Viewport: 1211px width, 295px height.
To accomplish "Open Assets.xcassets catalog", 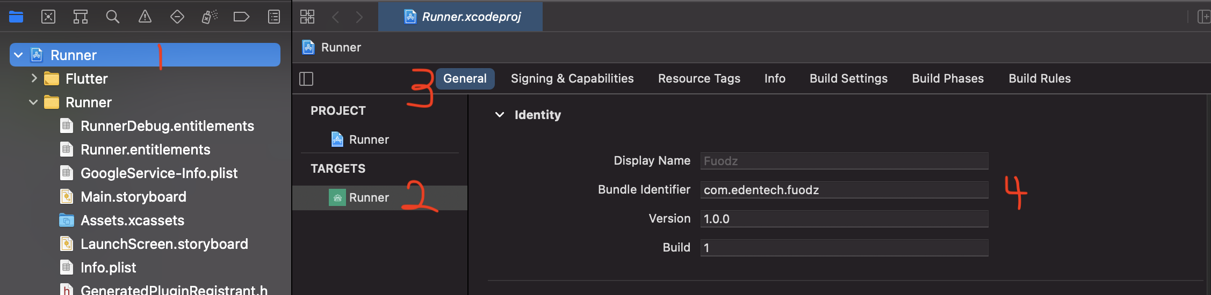I will coord(132,220).
